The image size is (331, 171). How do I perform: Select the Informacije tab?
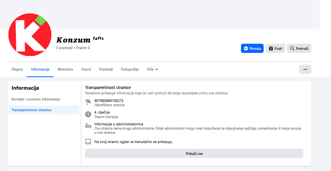40,69
